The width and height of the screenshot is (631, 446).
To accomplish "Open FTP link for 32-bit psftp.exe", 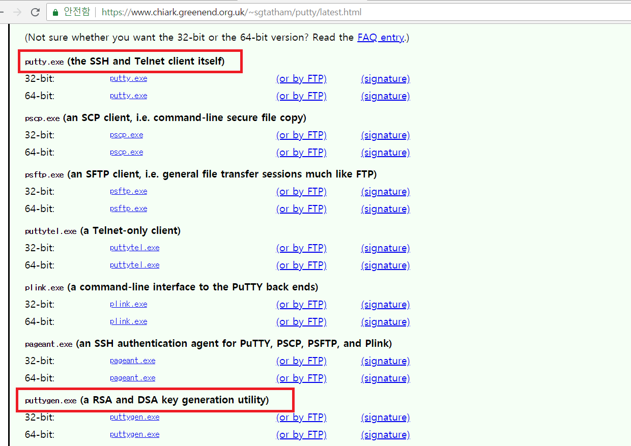I will point(301,192).
